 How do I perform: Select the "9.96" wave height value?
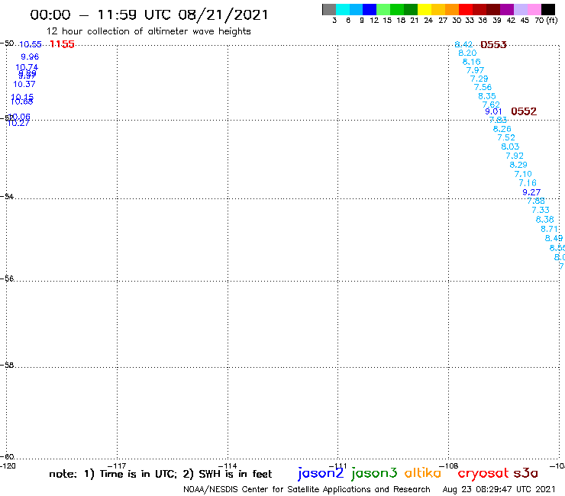[30, 56]
